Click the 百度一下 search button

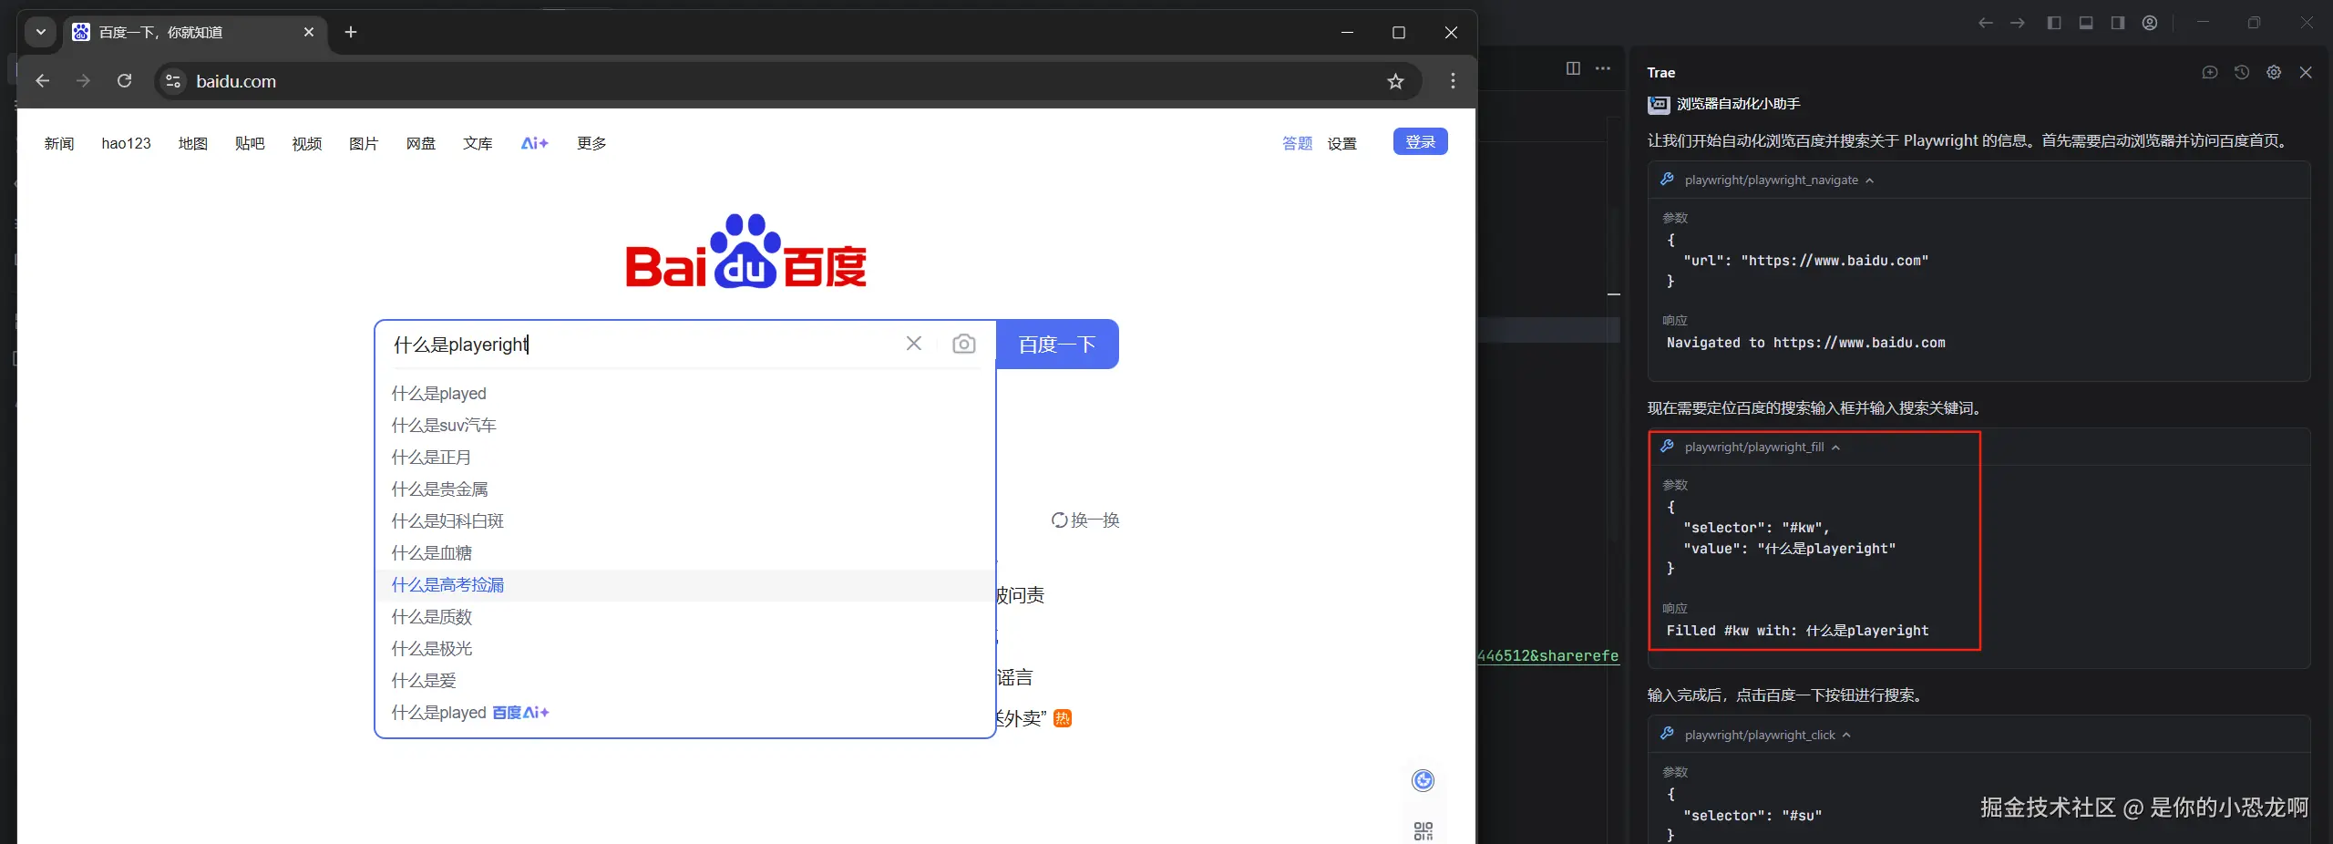pos(1057,345)
